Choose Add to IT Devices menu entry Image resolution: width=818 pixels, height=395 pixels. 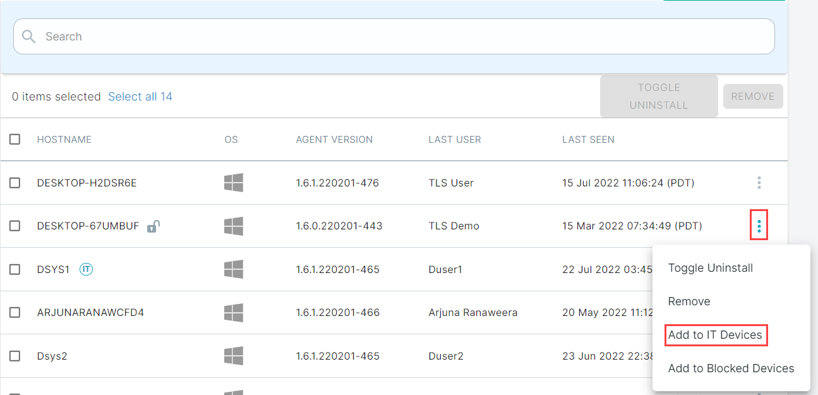pos(715,335)
